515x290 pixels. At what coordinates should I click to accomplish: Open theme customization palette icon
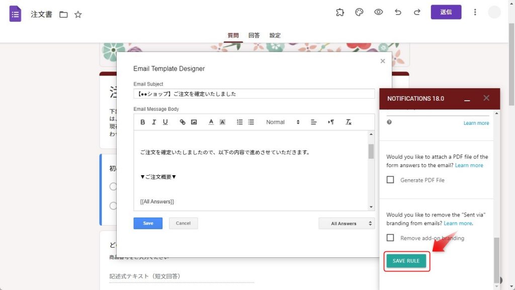tap(359, 12)
